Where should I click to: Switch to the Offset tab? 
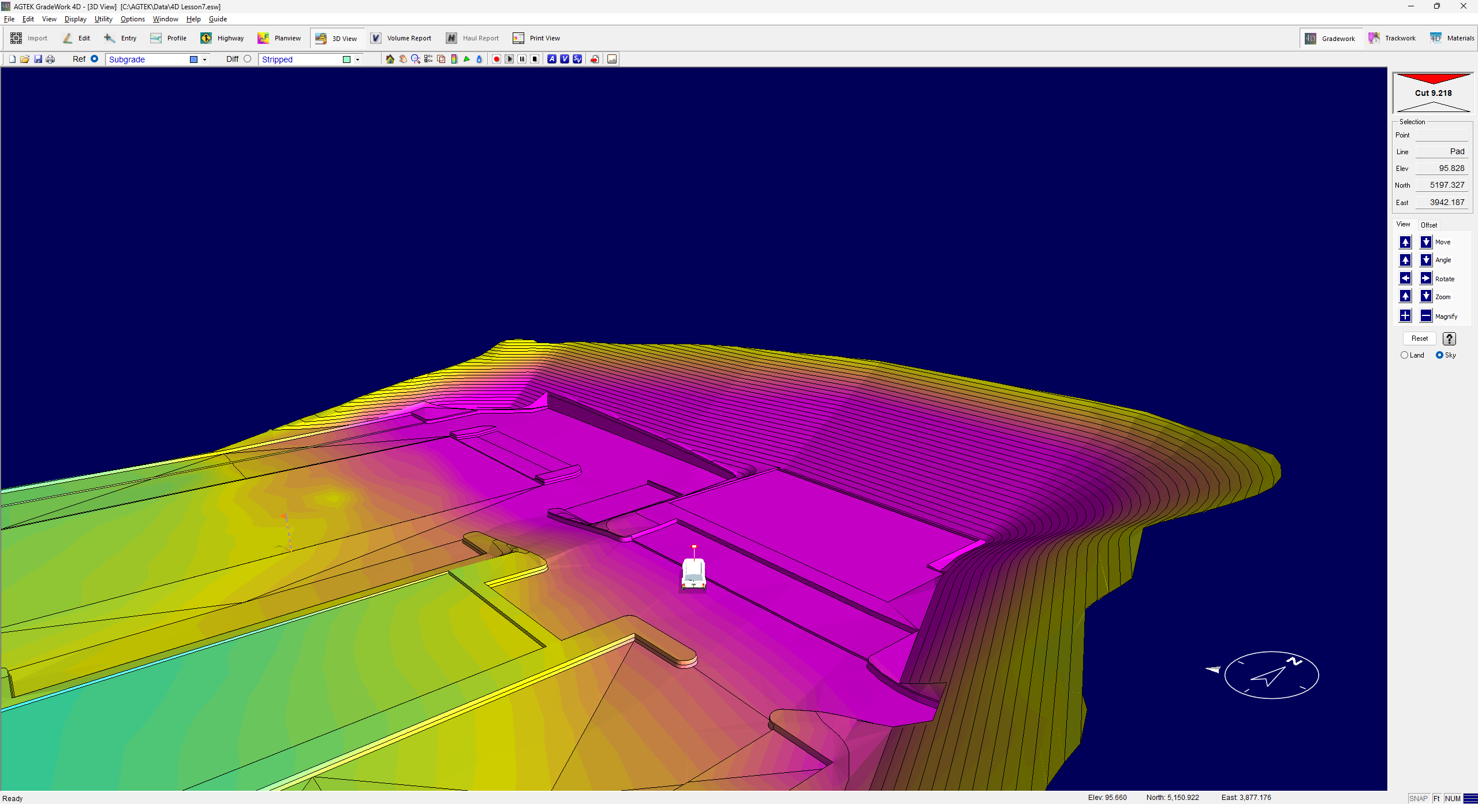[x=1429, y=225]
